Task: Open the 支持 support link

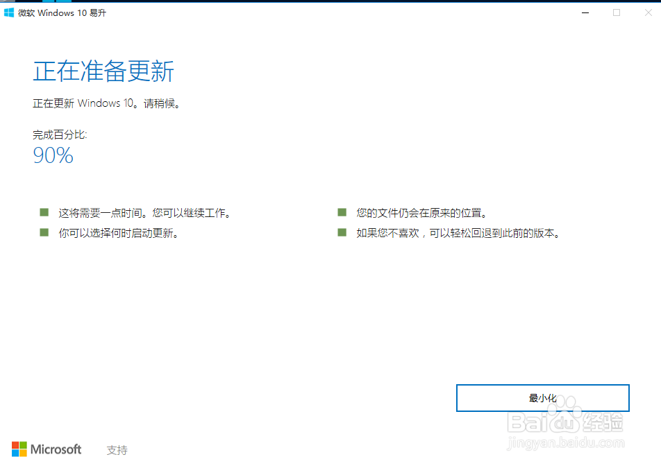Action: click(117, 450)
